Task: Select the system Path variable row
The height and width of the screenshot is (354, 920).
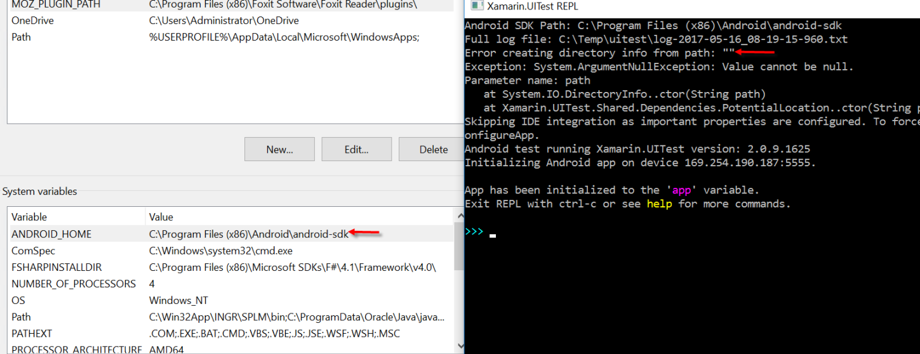Action: pos(231,317)
